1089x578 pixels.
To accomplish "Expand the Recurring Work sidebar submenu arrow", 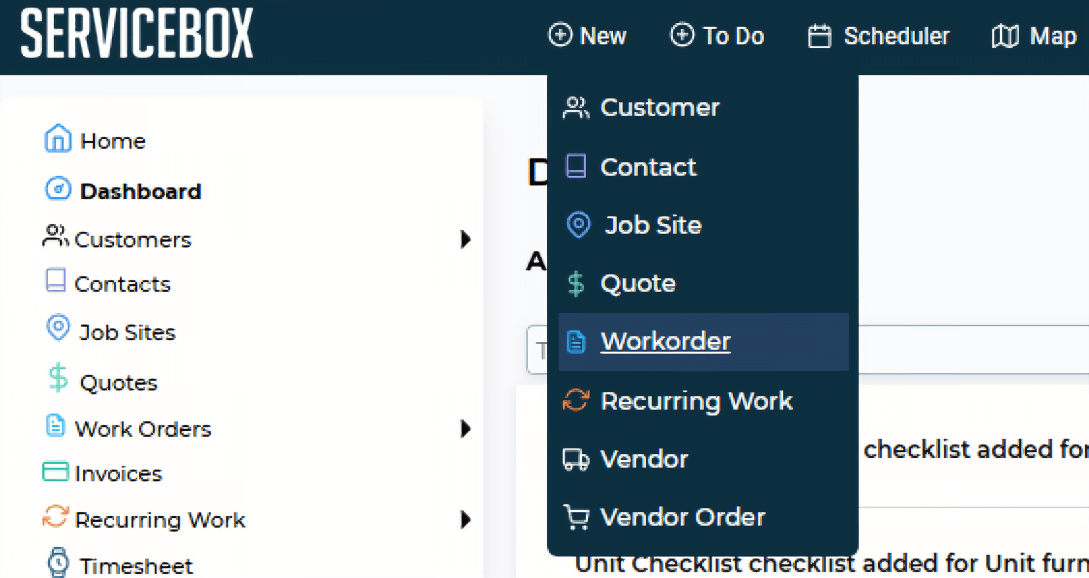I will tap(465, 519).
